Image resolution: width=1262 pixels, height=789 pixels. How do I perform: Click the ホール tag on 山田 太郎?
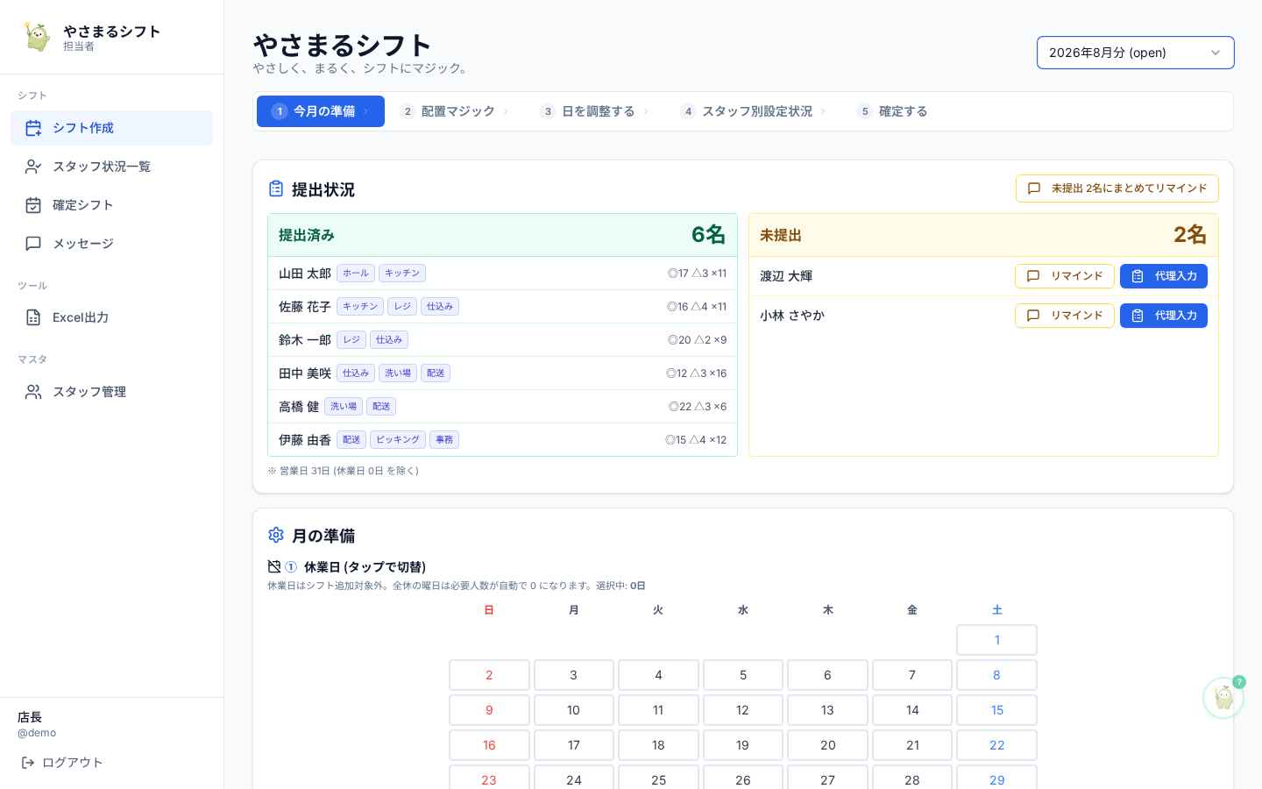click(356, 274)
